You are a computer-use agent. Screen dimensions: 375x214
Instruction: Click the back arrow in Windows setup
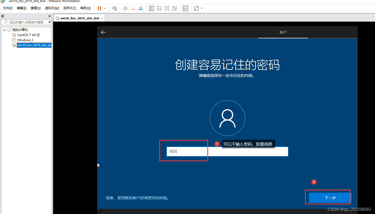click(103, 32)
